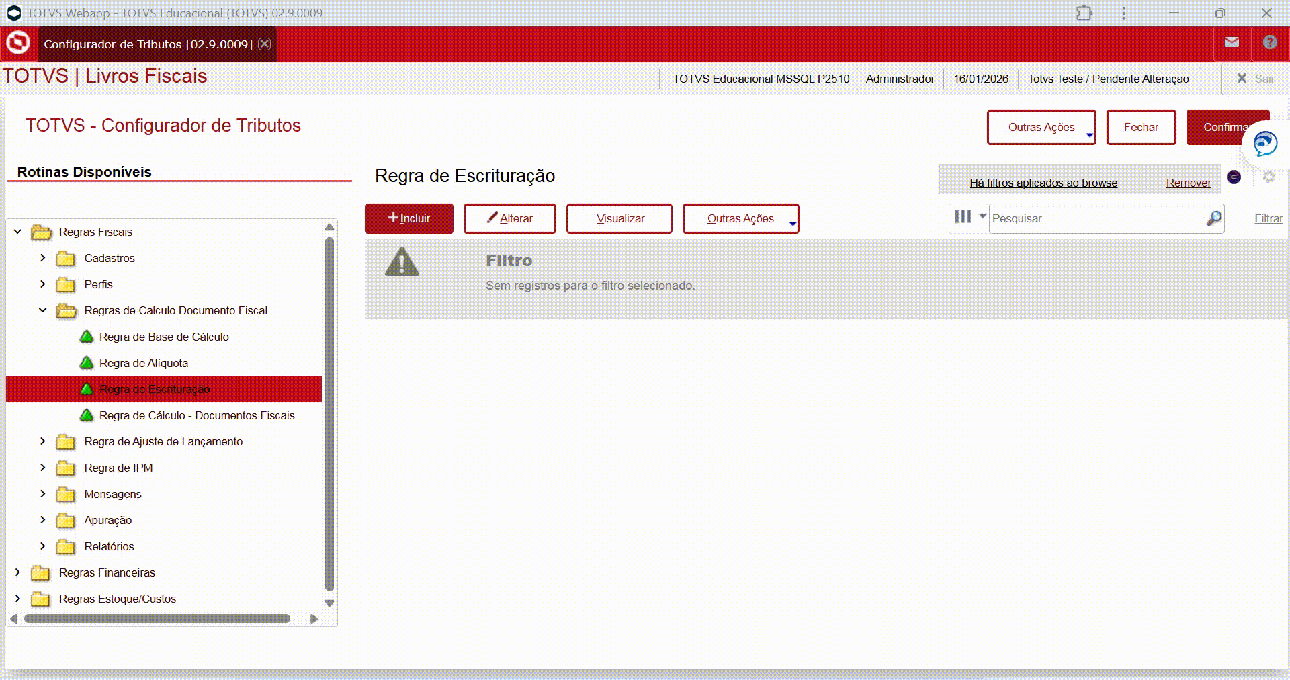
Task: Click the Incluir button
Action: 408,218
